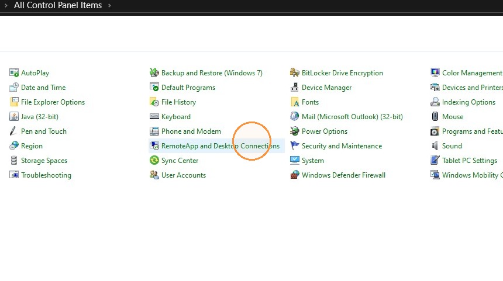Screen dimensions: 503x281
Task: Open the Fonts link
Action: (x=310, y=102)
